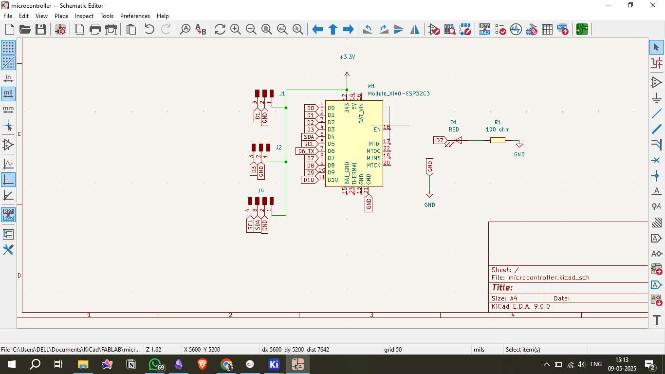This screenshot has width=665, height=374.
Task: Open the Find tool (magnifier with A)
Action: [185, 30]
